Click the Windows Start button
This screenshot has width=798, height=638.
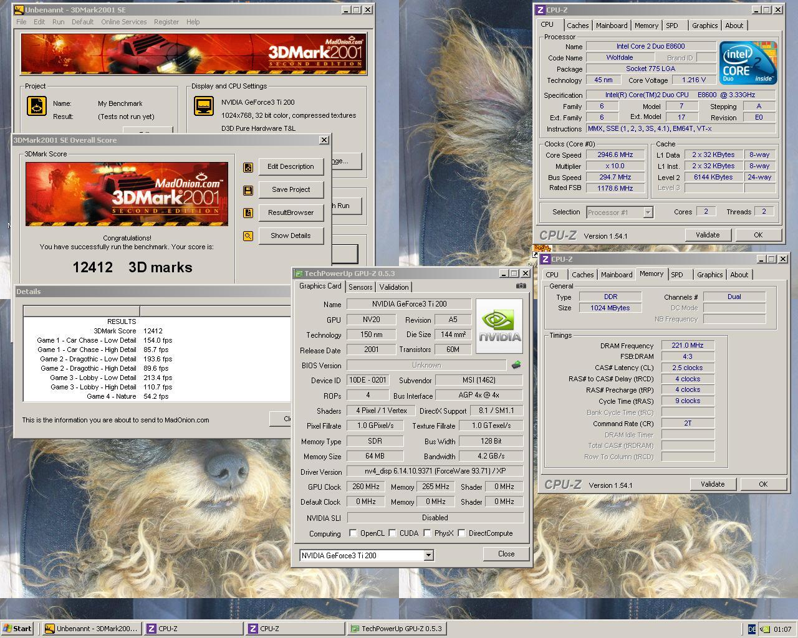pos(18,629)
